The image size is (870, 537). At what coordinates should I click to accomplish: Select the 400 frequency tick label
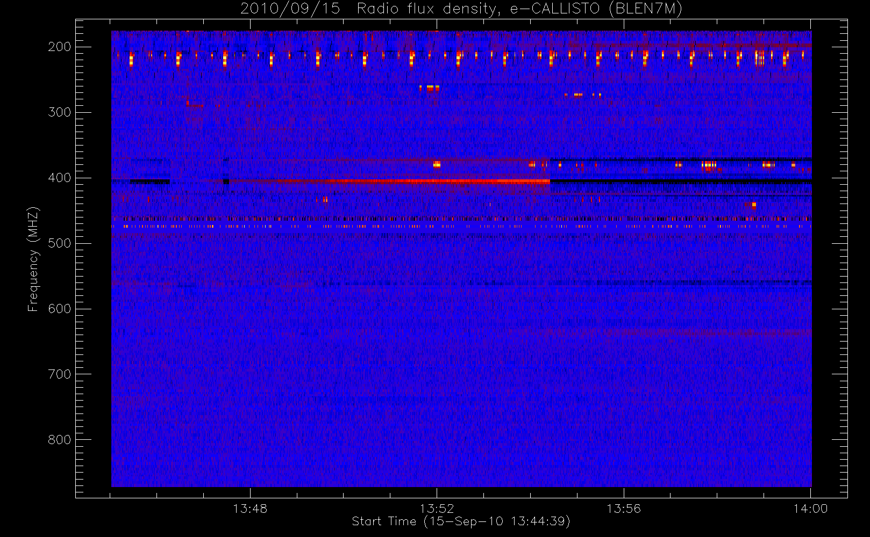[x=59, y=178]
